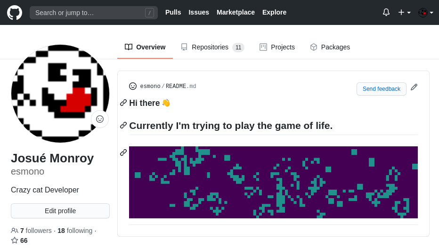Screen dimensions: 439x248
Task: View 18 following list
Action: [x=75, y=231]
